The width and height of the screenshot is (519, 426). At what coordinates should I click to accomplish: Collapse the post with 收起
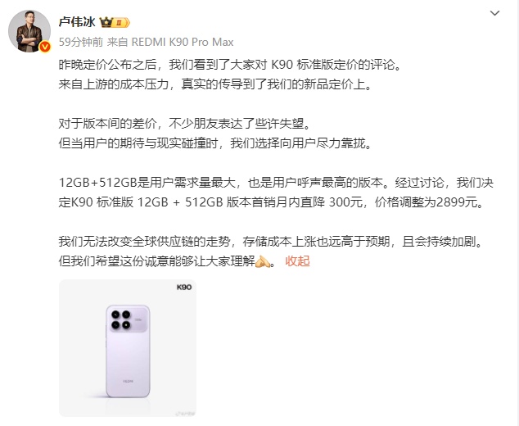297,261
